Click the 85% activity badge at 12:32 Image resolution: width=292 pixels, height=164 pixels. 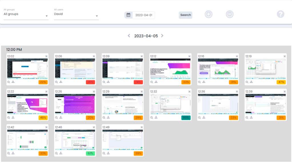coord(186,118)
